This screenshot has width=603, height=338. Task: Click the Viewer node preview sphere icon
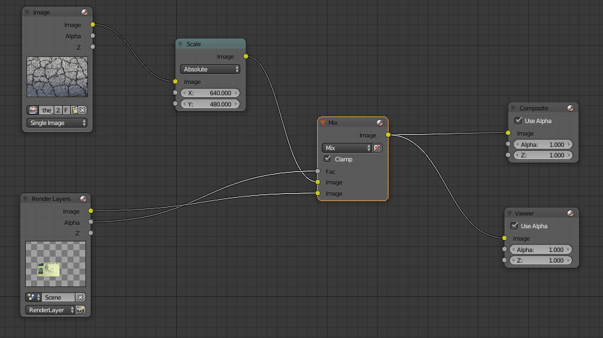pos(570,213)
